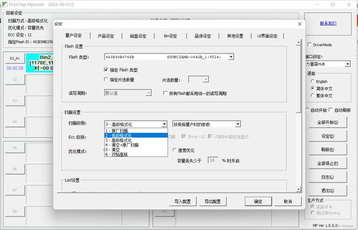Enable the DriverMode checkbox
Viewport: 358px width, 230px height.
pos(309,45)
